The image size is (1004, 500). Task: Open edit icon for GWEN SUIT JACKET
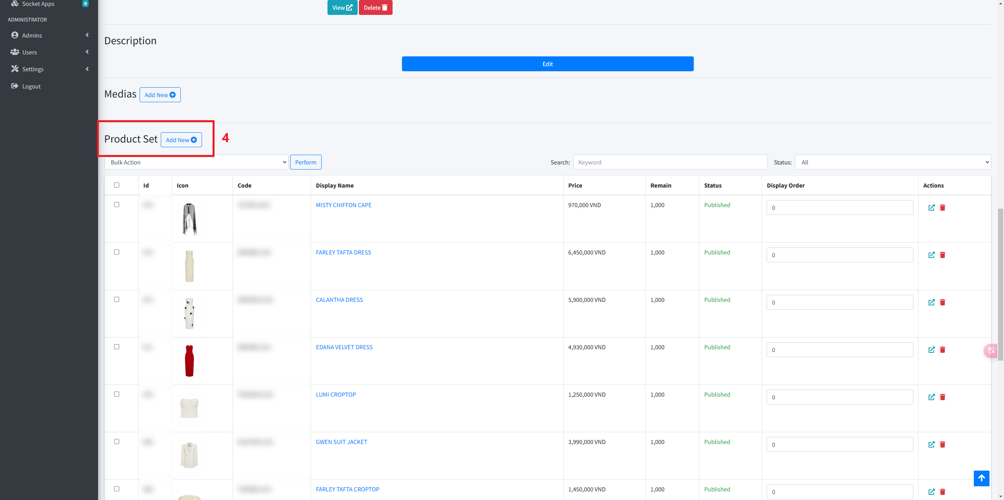coord(931,444)
